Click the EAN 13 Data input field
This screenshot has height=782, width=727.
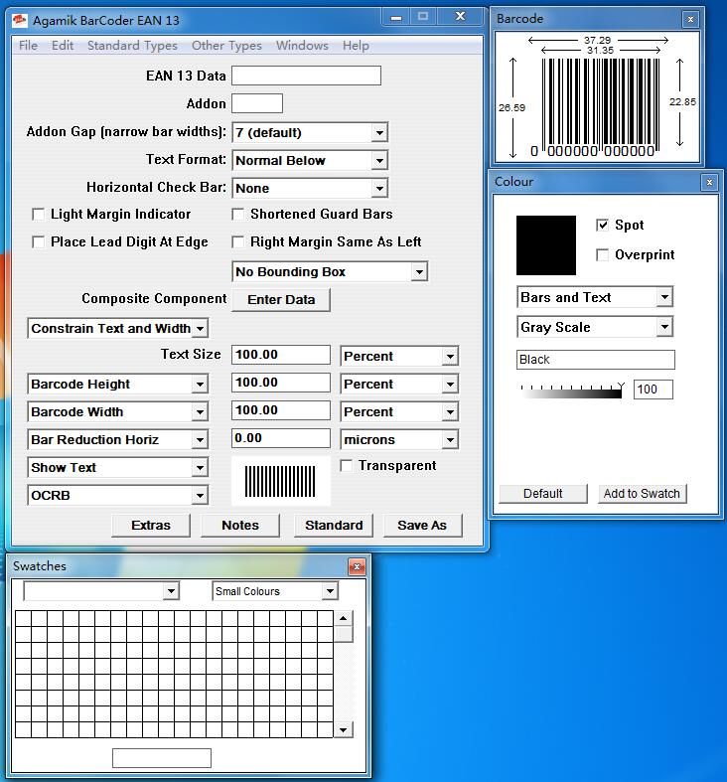306,76
